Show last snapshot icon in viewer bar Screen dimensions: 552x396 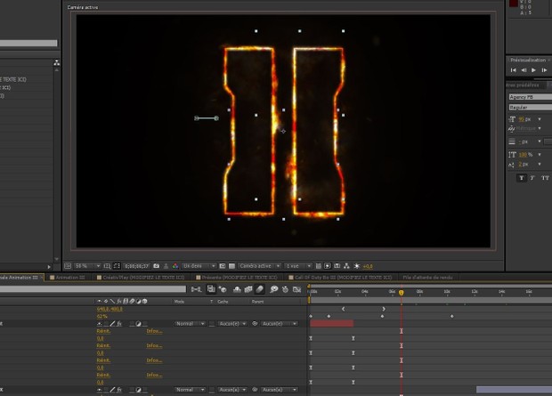[166, 266]
